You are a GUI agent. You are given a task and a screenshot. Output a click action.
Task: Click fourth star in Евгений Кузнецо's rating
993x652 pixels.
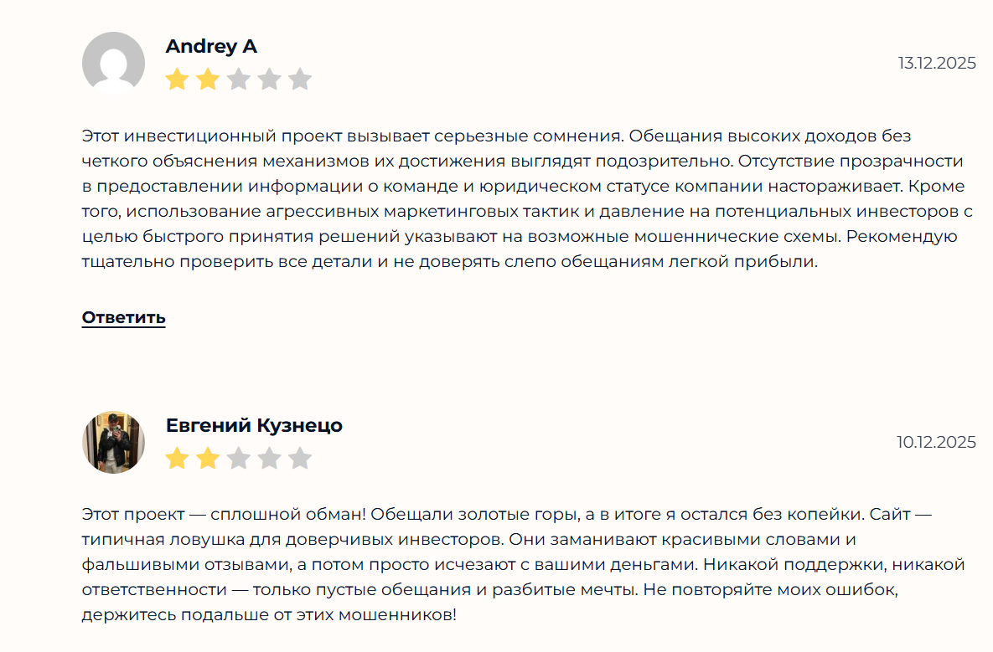coord(269,459)
